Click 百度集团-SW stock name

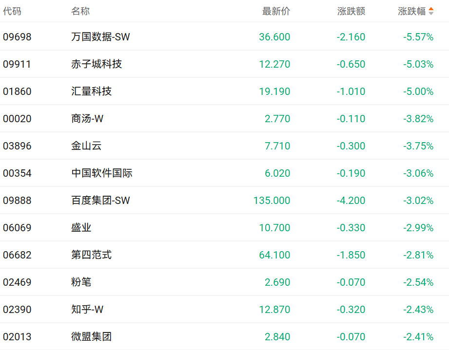pos(100,201)
